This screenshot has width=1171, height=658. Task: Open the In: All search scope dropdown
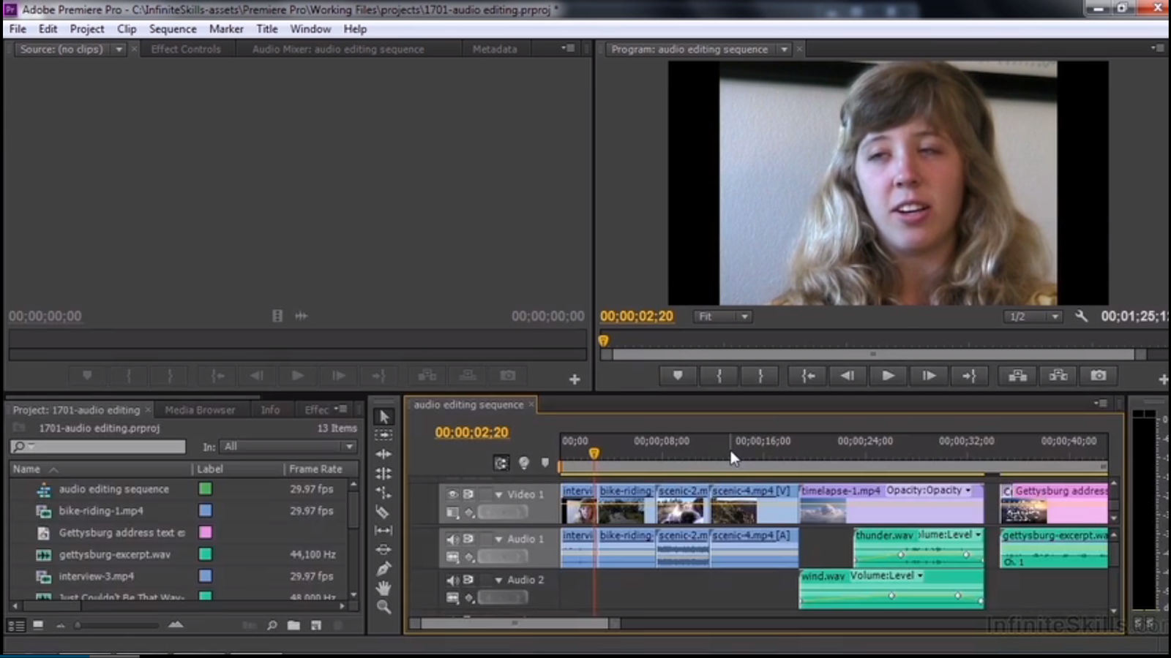pos(288,447)
